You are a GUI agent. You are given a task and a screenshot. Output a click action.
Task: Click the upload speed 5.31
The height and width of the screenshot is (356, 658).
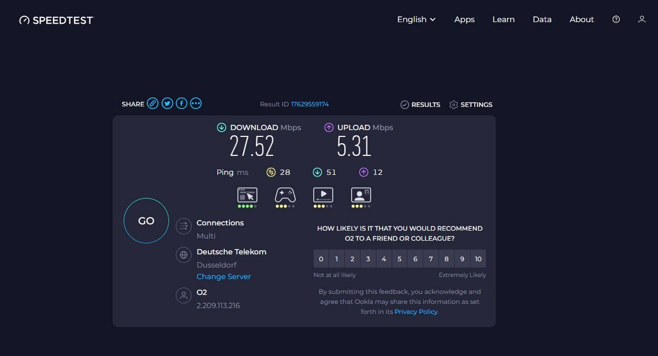tap(354, 147)
